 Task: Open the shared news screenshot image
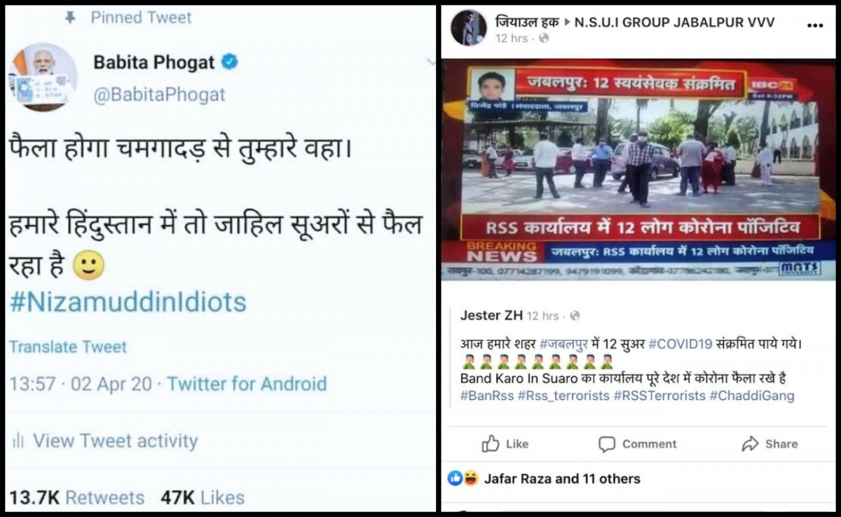(x=638, y=169)
